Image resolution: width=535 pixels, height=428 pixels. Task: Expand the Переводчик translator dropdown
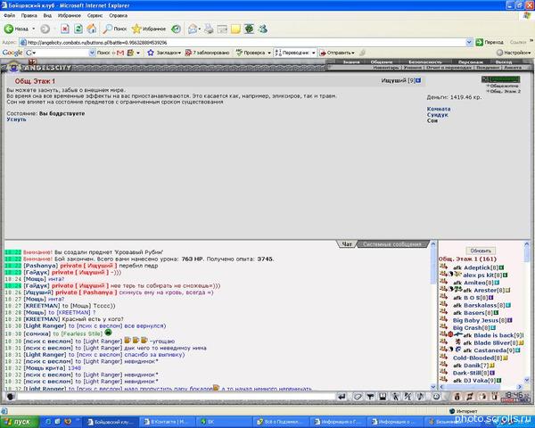point(313,53)
